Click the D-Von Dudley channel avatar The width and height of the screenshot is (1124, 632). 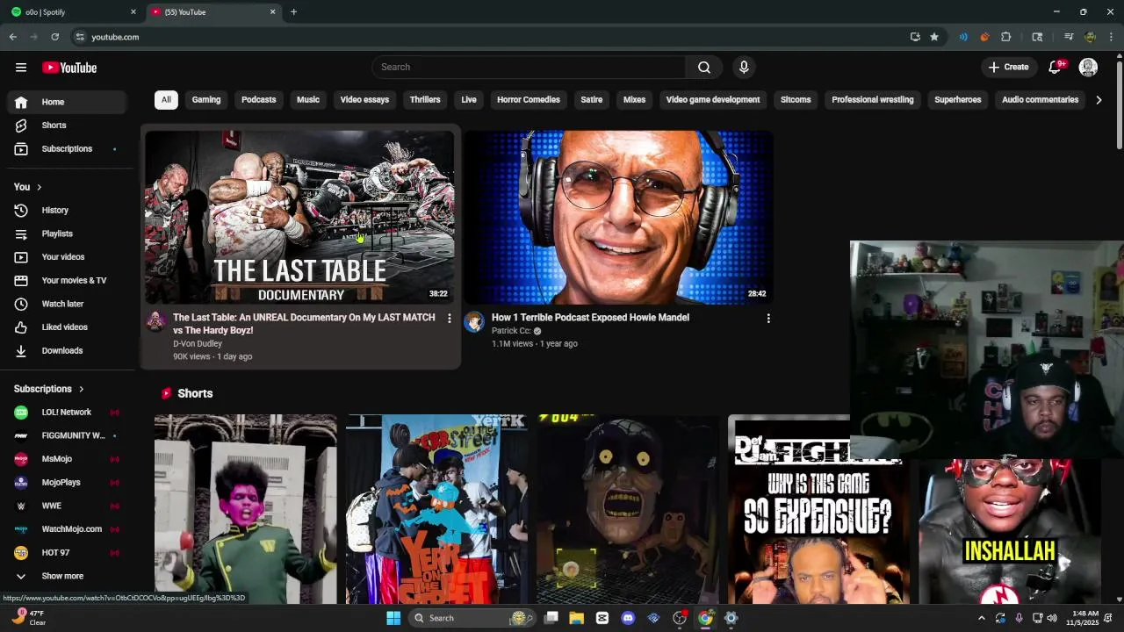(x=155, y=322)
